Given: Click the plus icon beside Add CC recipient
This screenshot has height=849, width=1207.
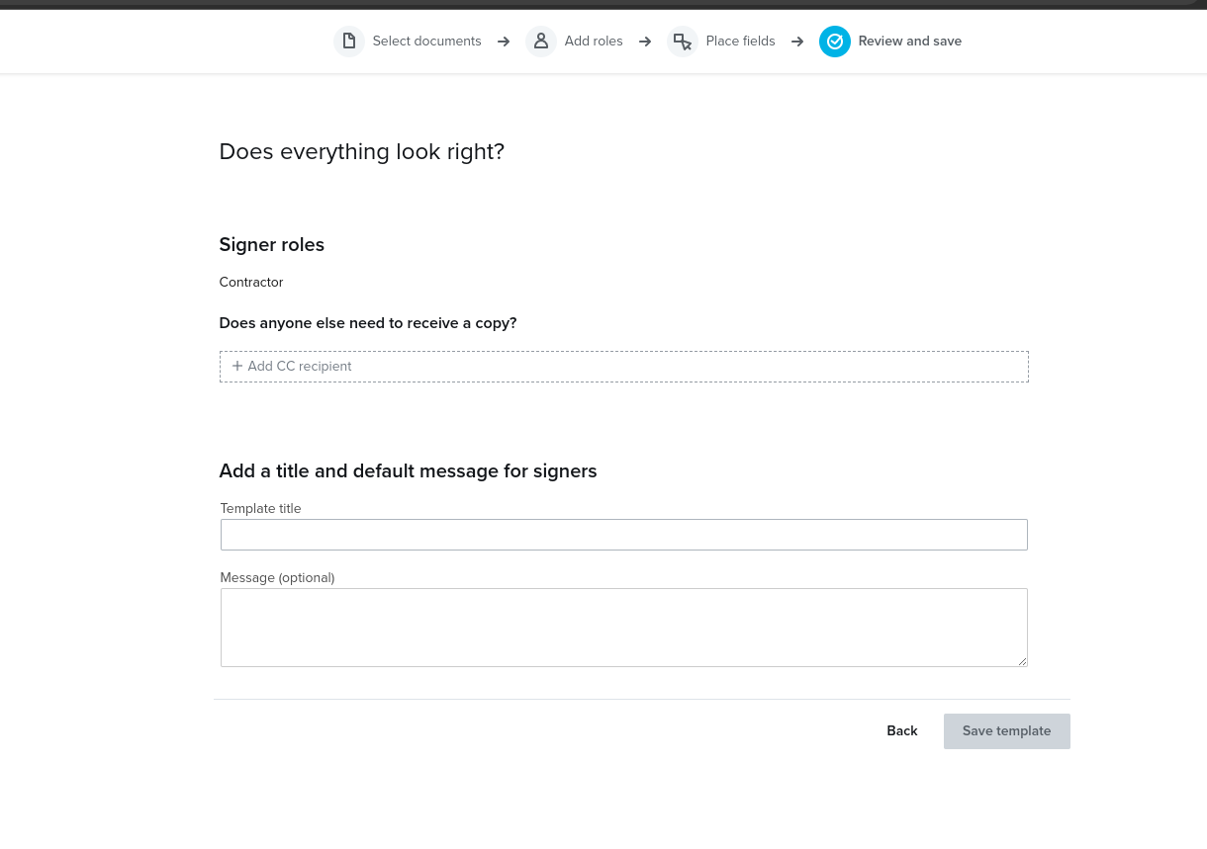Looking at the screenshot, I should 237,366.
